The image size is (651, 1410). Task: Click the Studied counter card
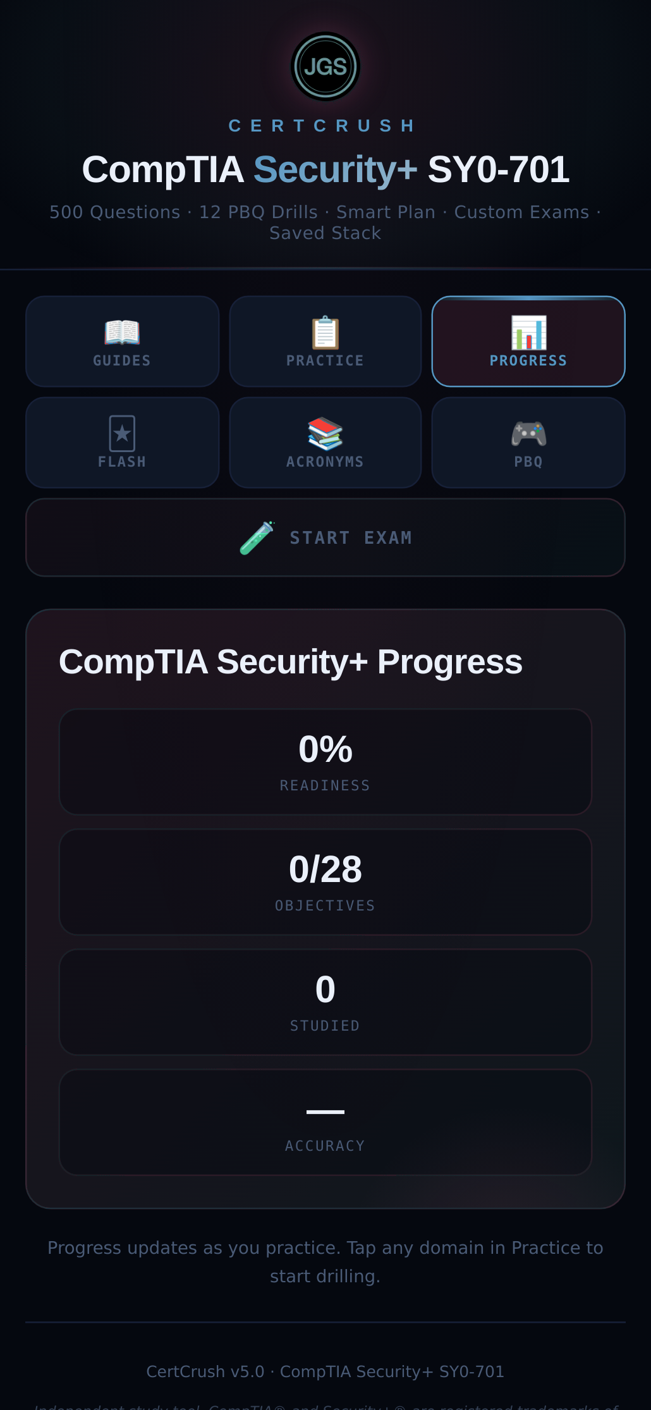click(x=325, y=1002)
